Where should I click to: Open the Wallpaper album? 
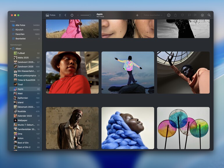tap(25, 120)
